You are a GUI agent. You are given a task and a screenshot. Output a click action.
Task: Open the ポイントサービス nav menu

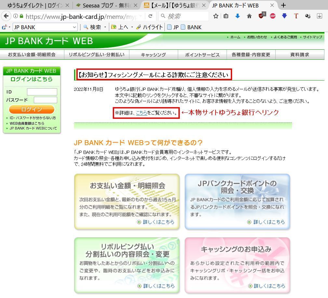(x=202, y=55)
